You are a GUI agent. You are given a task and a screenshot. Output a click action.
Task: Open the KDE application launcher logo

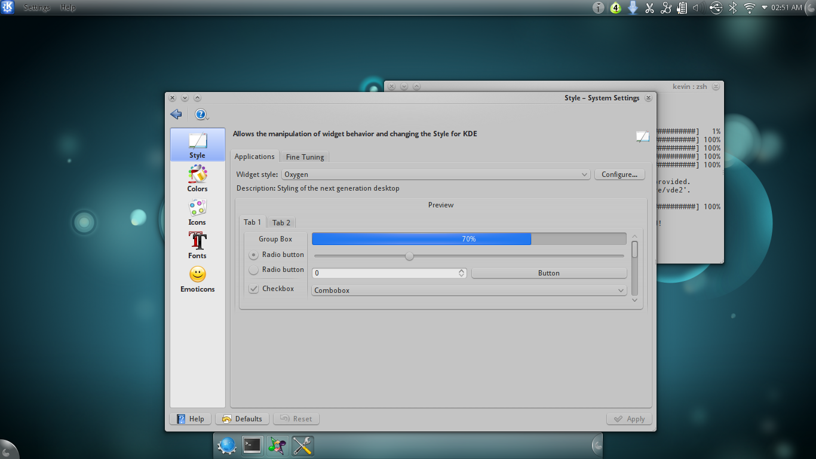pyautogui.click(x=7, y=7)
